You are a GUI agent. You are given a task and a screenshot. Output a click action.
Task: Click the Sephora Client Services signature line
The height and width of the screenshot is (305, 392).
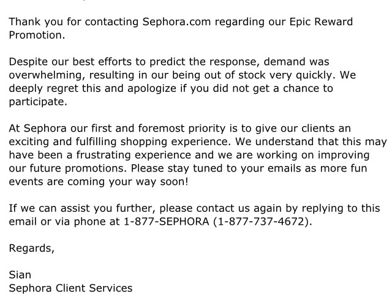[x=70, y=288]
